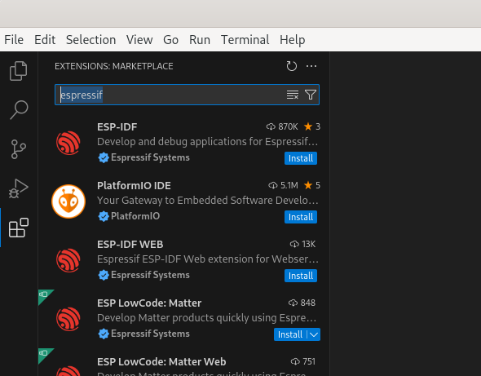Click the ESP-IDF extension logo
This screenshot has width=481, height=376.
68,143
